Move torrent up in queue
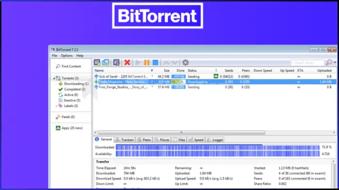Image resolution: width=339 pixels, height=190 pixels. (166, 63)
